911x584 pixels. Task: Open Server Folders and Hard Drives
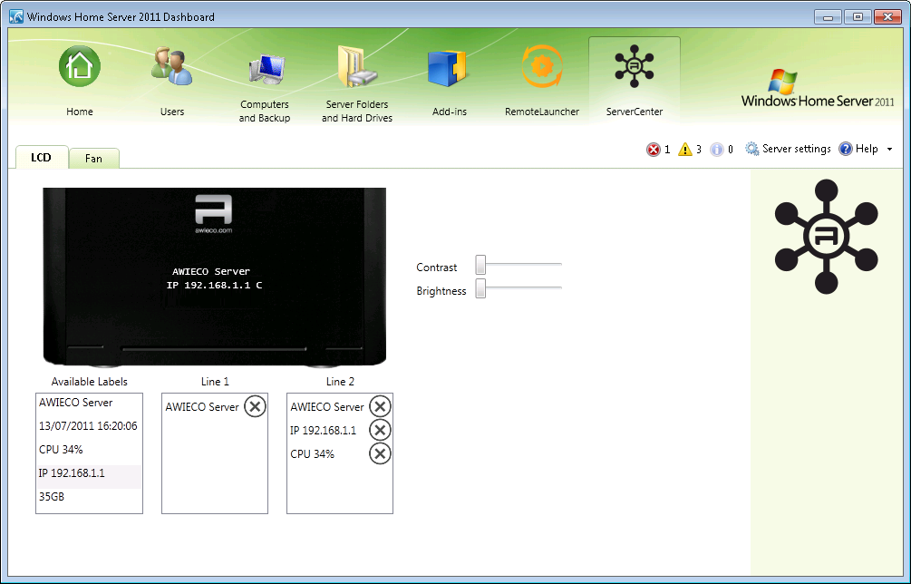(357, 85)
